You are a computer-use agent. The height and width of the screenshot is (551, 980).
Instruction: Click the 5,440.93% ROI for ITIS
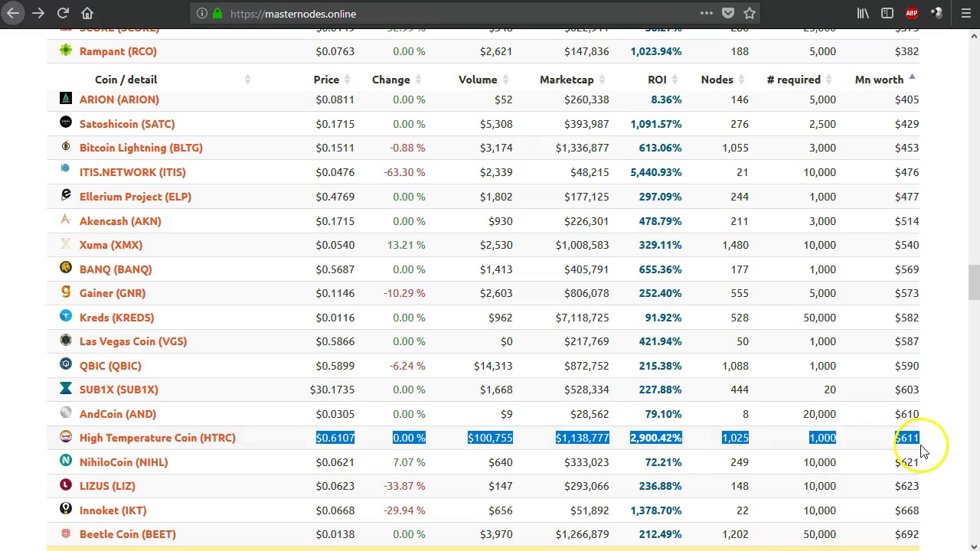pyautogui.click(x=656, y=172)
